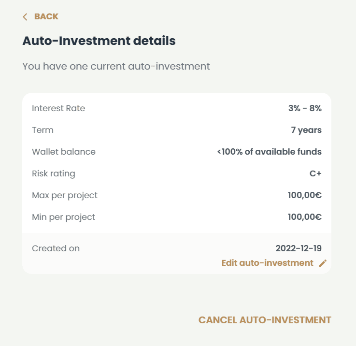The image size is (356, 346).
Task: Select the Min per project label
Action: (64, 217)
